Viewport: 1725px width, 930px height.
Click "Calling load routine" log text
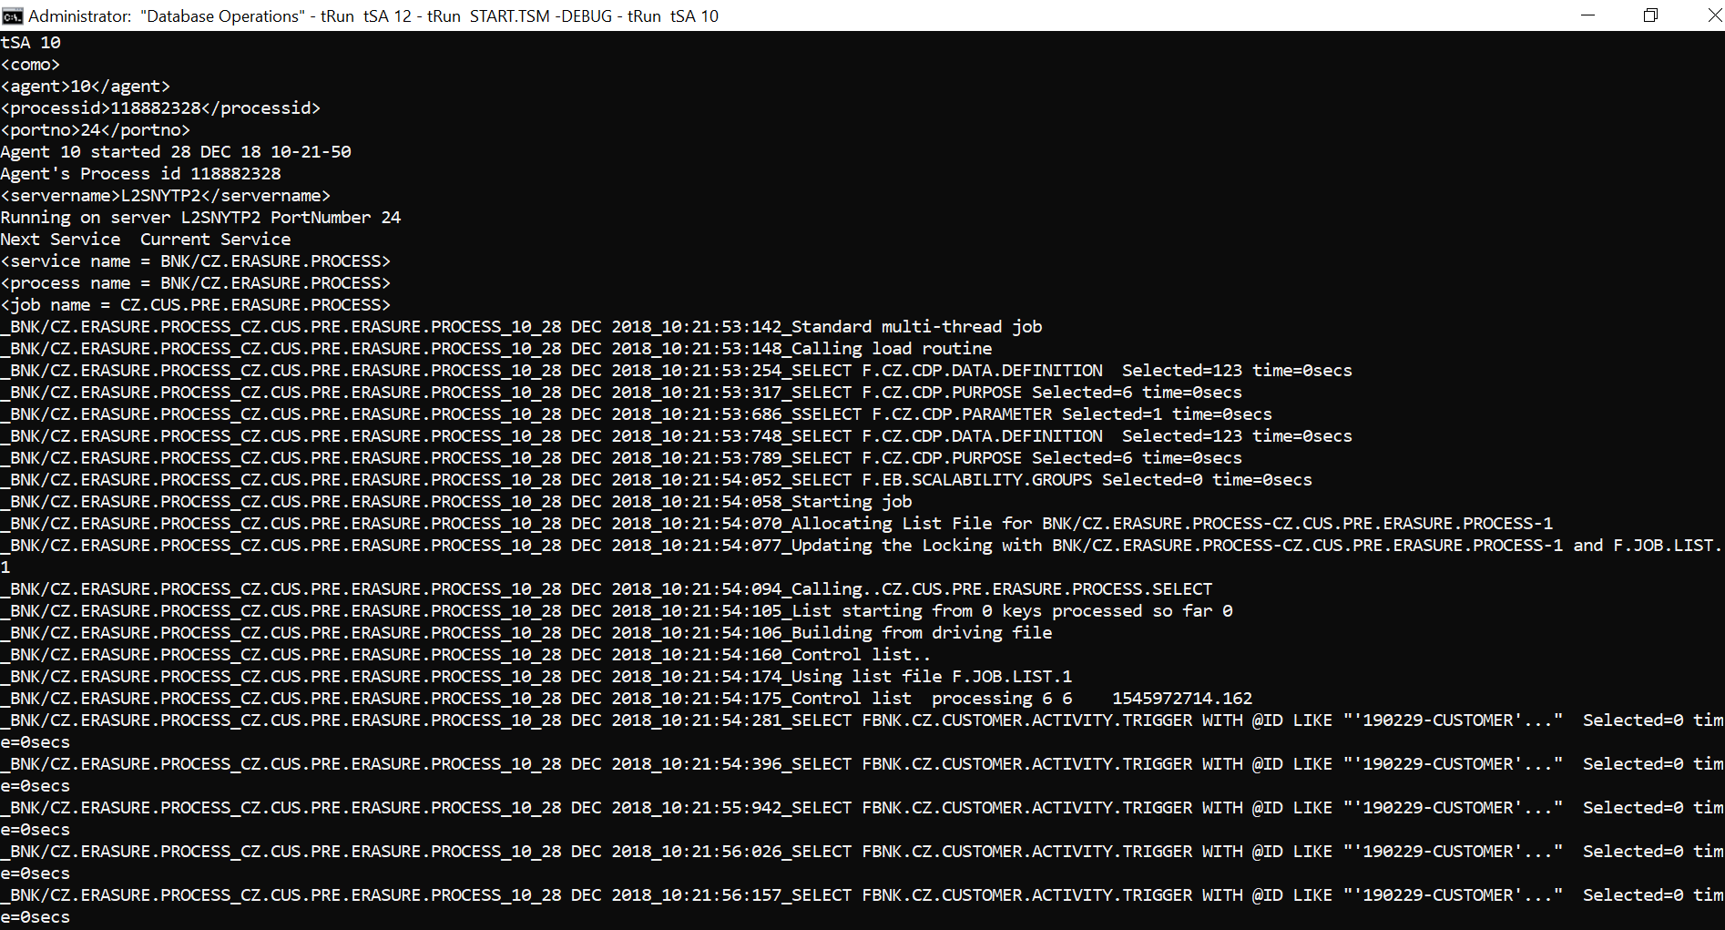[x=891, y=349]
